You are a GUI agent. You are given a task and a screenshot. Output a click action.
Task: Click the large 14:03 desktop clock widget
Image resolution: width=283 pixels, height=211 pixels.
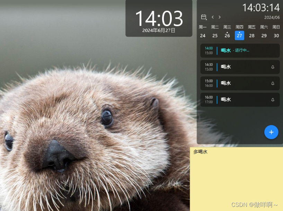point(159,18)
